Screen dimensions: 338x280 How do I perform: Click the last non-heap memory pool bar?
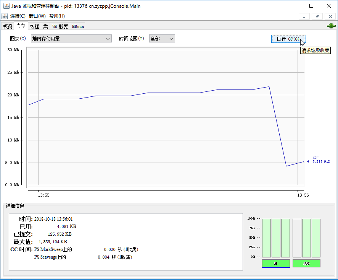click(x=316, y=238)
